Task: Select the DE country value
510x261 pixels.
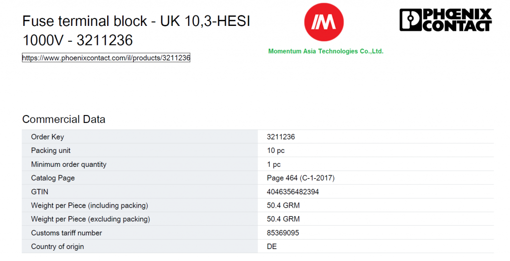Action: click(271, 247)
